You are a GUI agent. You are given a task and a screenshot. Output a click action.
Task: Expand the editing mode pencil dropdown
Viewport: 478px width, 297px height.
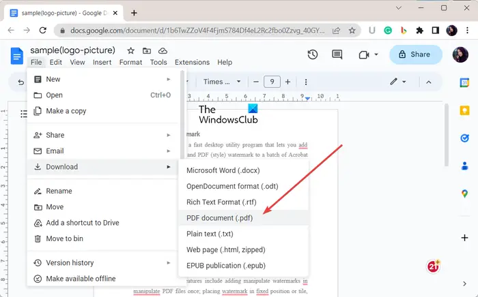click(x=397, y=82)
